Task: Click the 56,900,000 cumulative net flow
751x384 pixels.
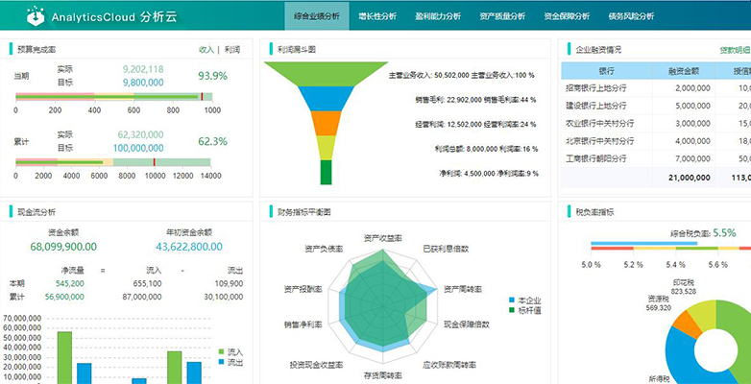Action: (64, 297)
